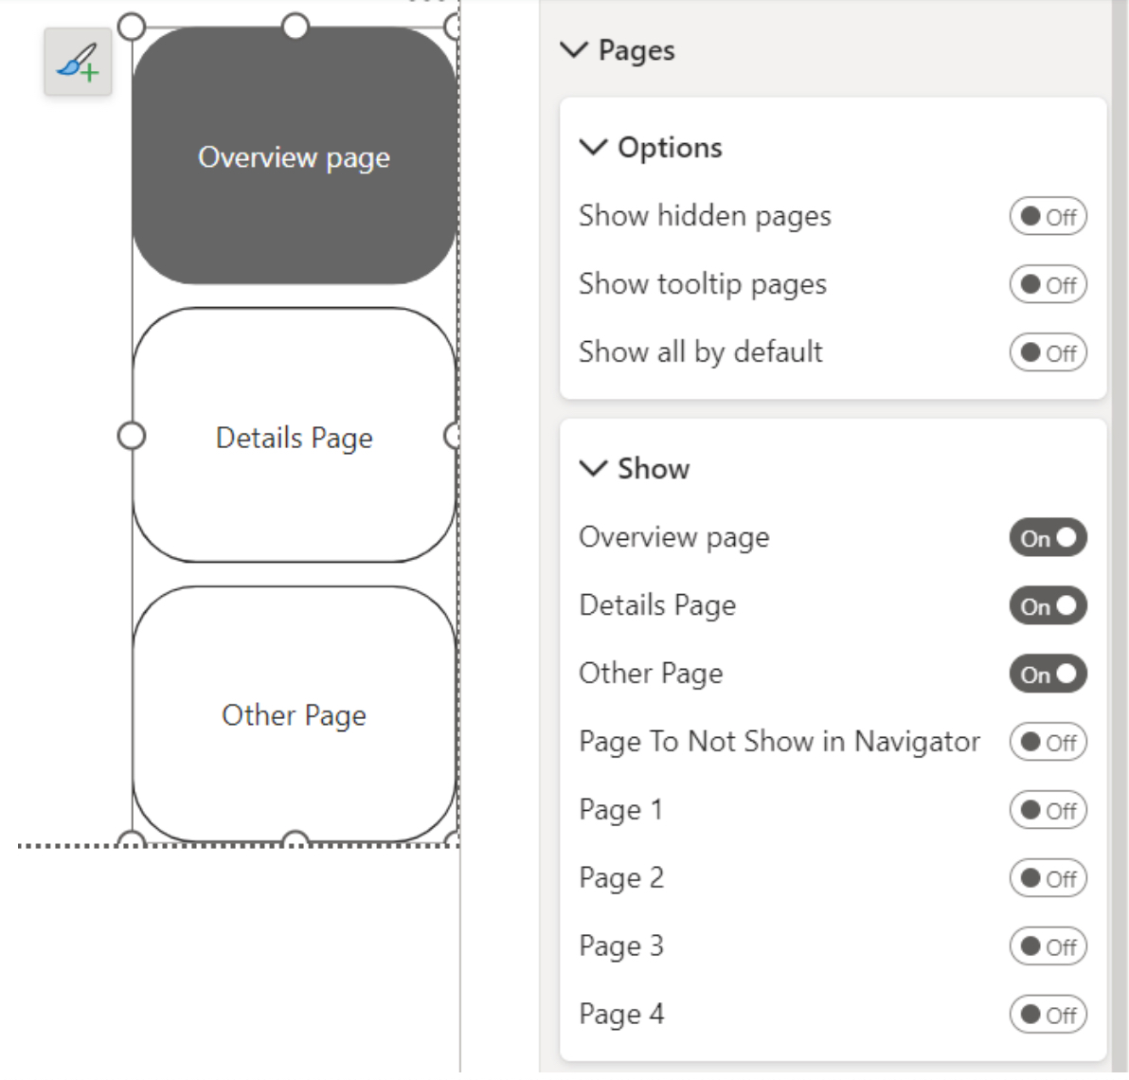Click 'Page To Not Show in Navigator' label
This screenshot has height=1080, width=1129.
[x=780, y=743]
